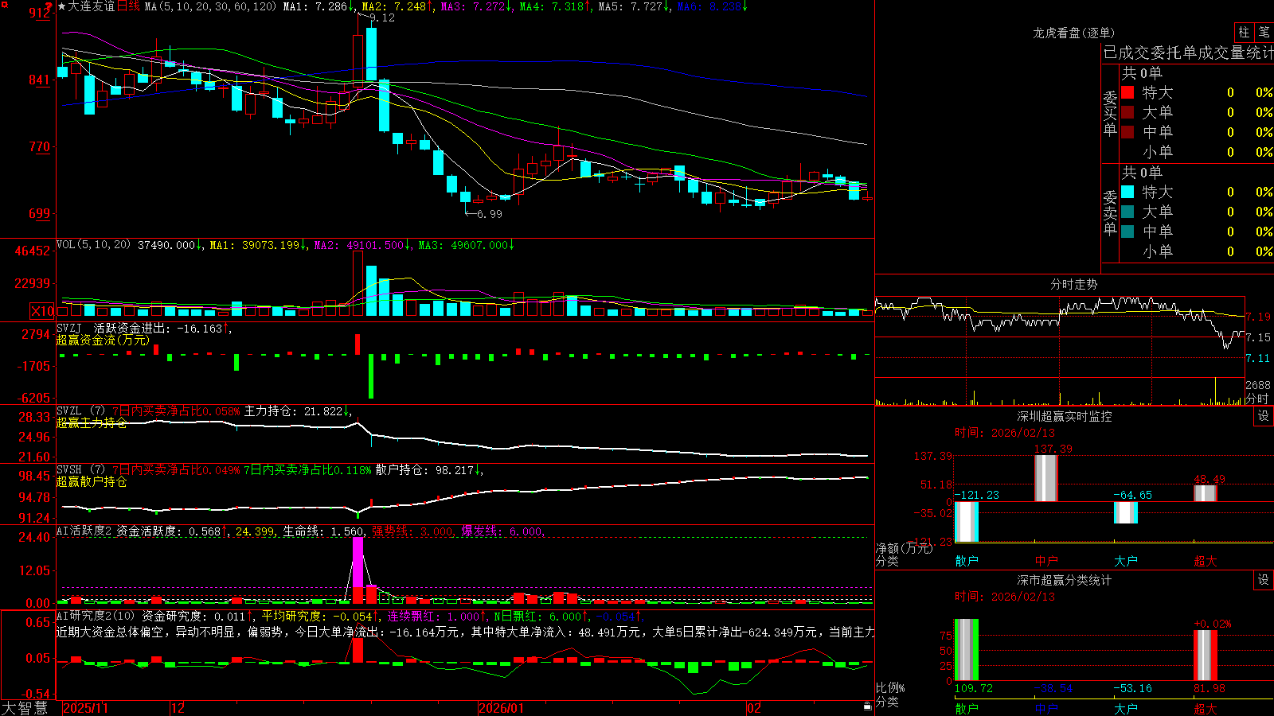This screenshot has height=716, width=1274.
Task: Open 设 settings for 深市超赢分类统计
Action: pyautogui.click(x=1263, y=580)
